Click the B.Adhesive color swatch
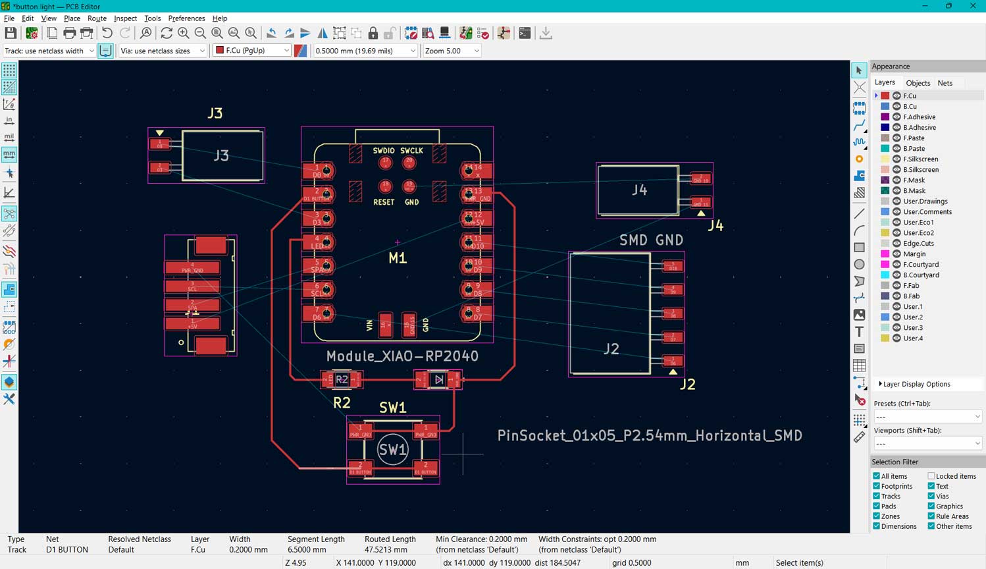 point(885,127)
